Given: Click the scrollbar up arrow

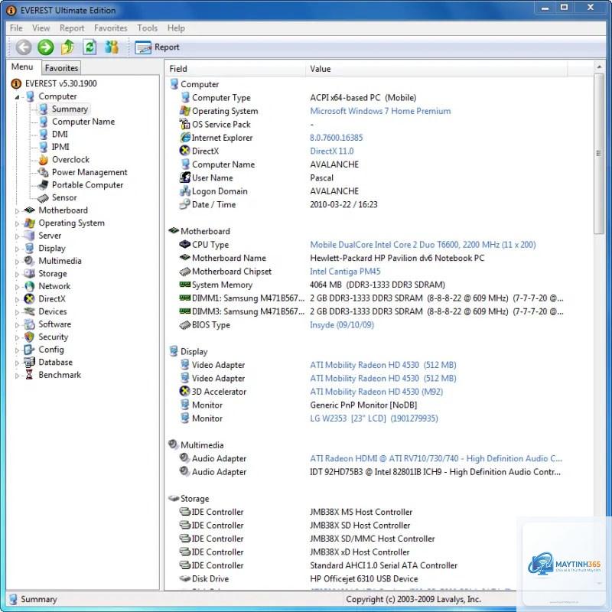Looking at the screenshot, I should coord(599,67).
